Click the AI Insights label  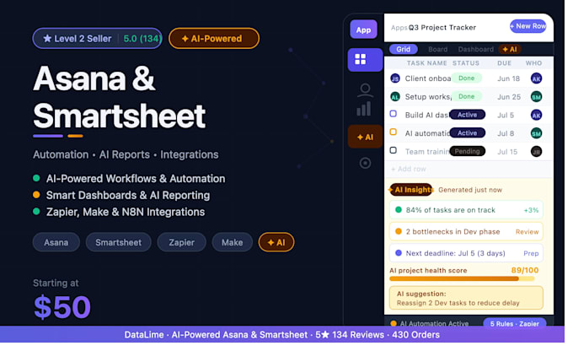pos(411,190)
